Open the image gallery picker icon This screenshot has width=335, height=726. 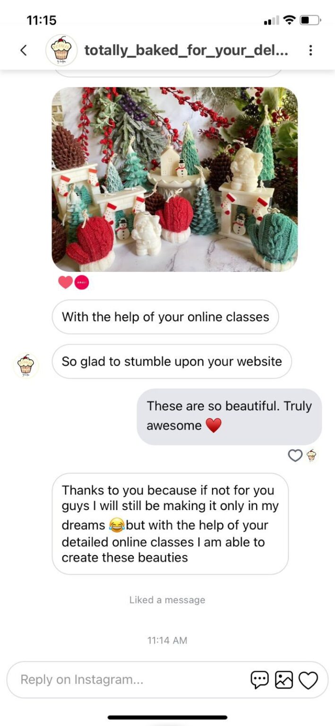click(284, 680)
